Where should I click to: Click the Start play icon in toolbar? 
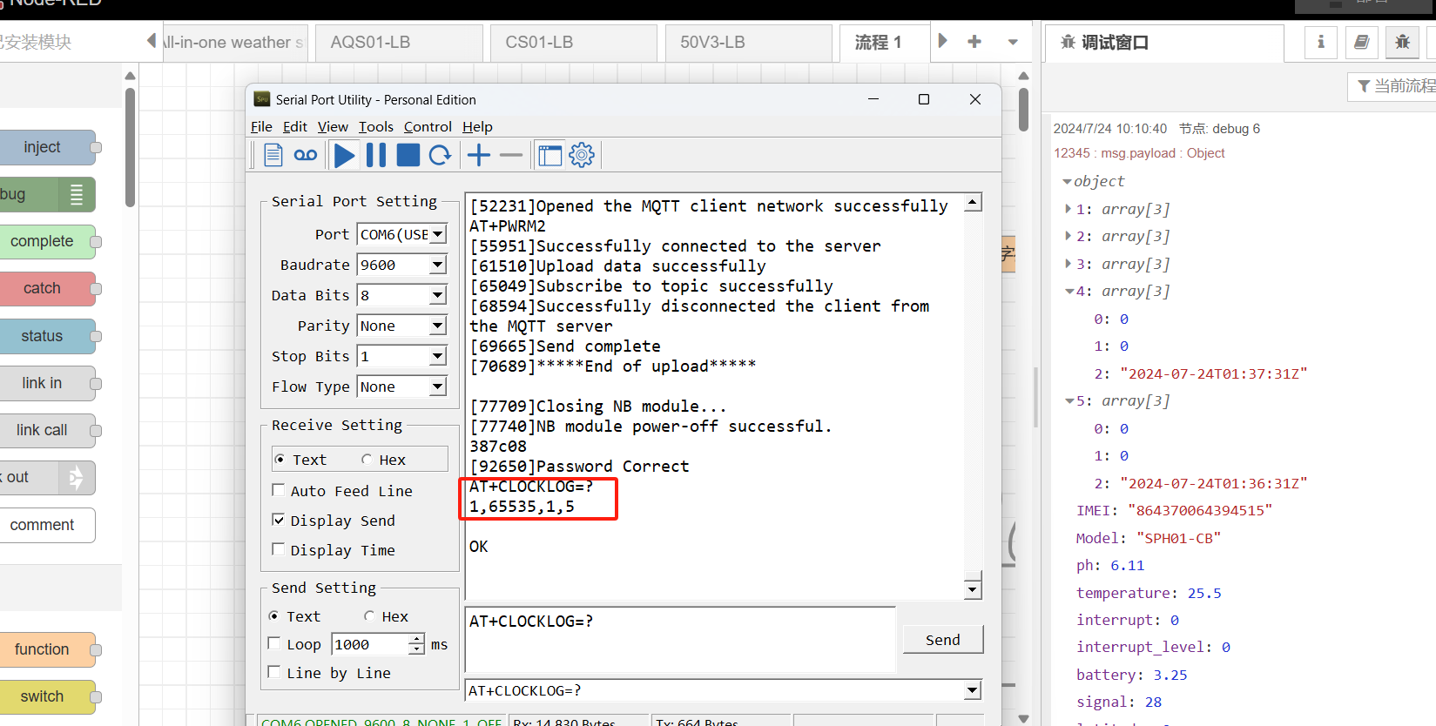(x=345, y=156)
